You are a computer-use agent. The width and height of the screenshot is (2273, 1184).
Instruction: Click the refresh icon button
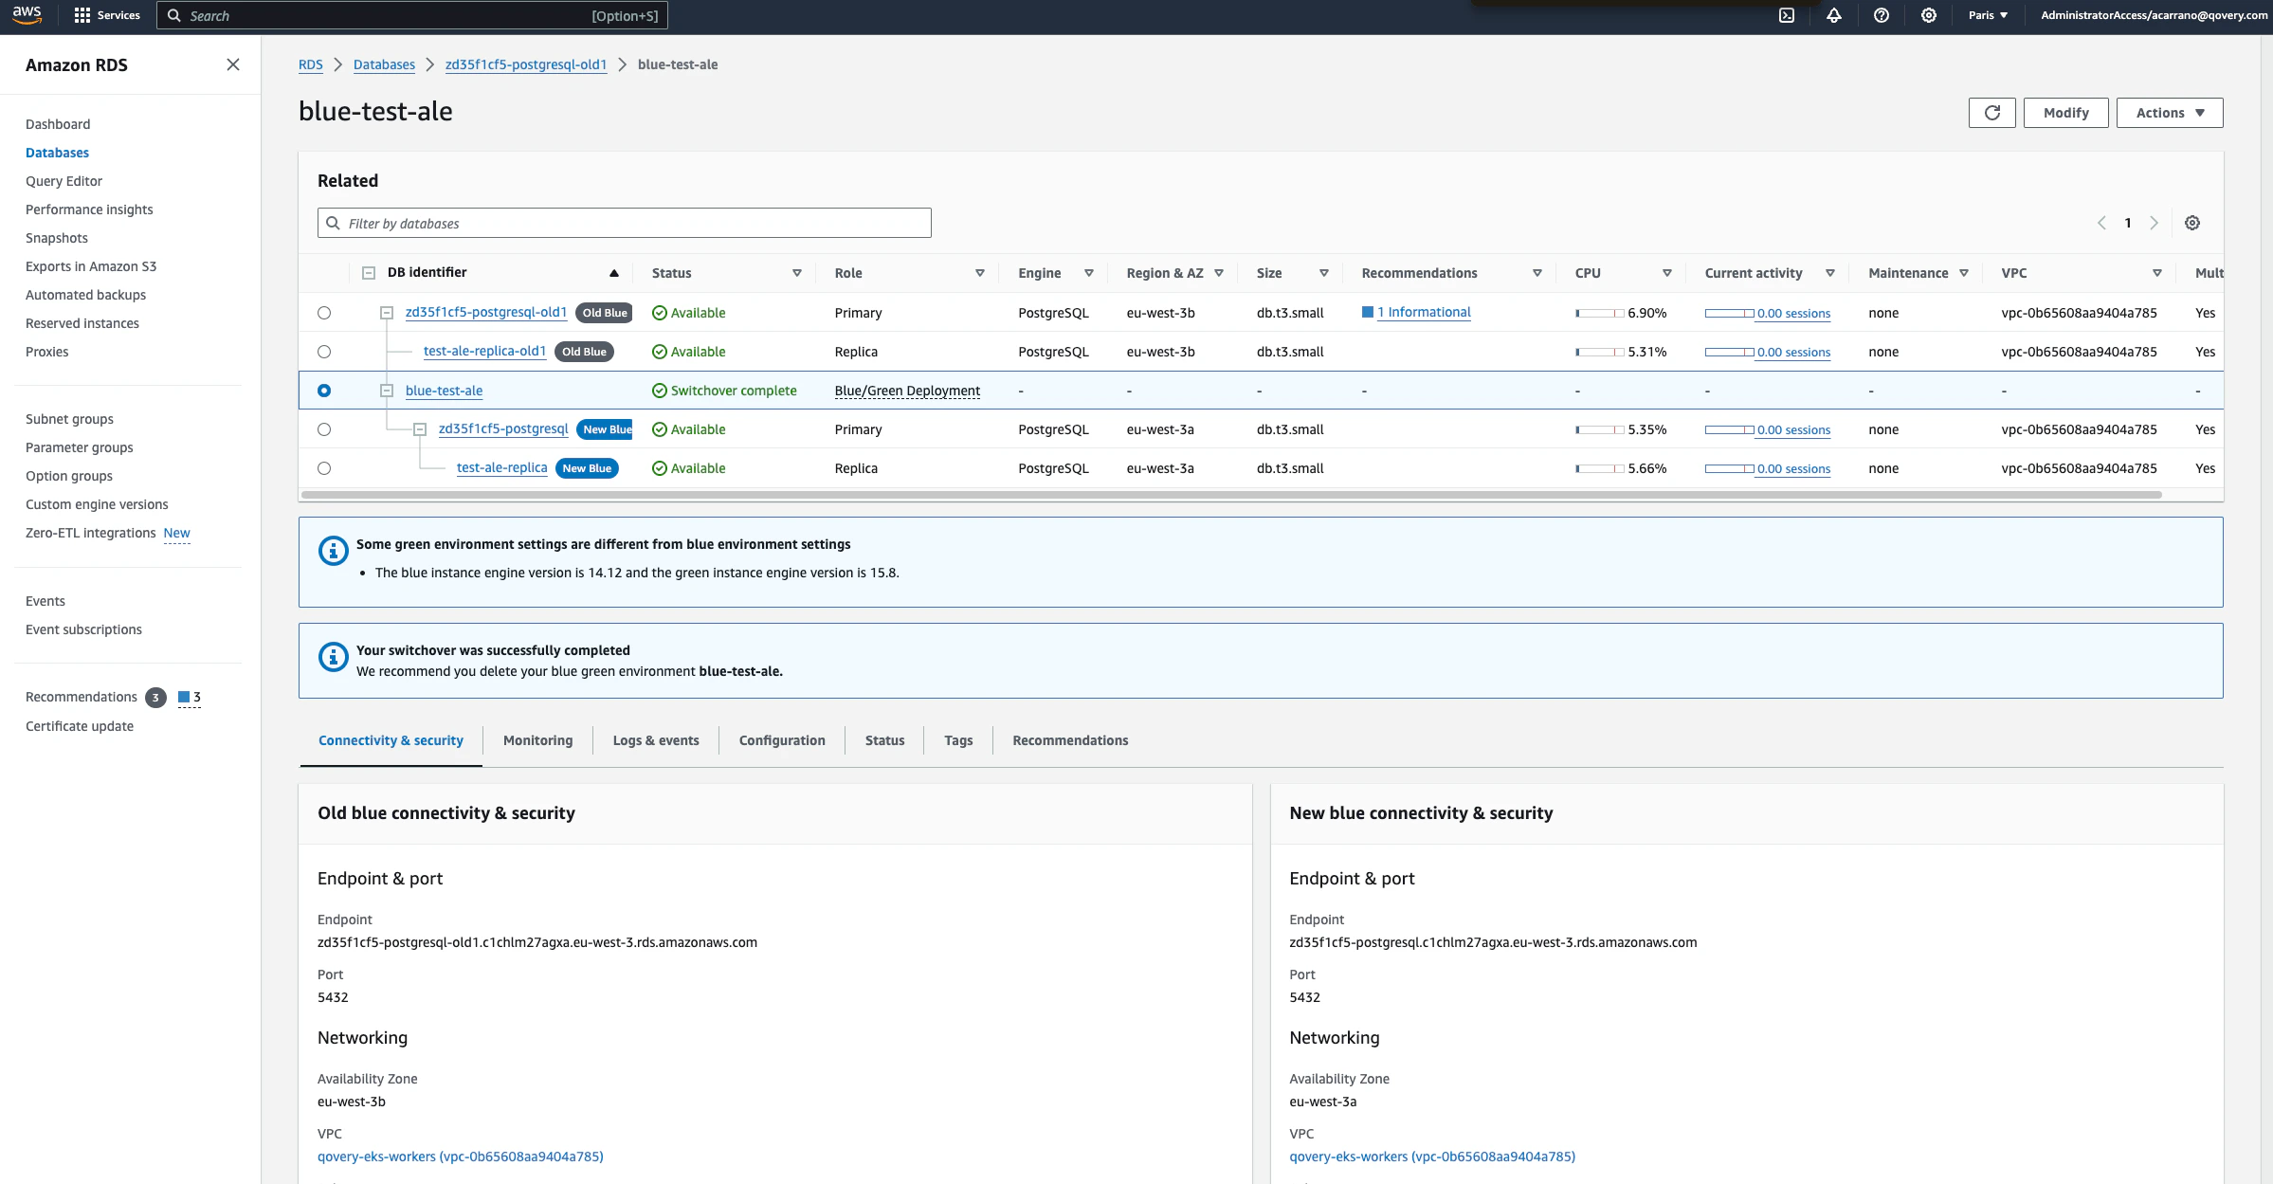click(x=1991, y=113)
